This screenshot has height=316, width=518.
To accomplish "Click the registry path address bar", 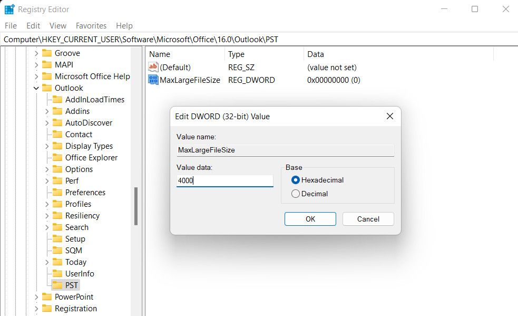I will coord(259,40).
